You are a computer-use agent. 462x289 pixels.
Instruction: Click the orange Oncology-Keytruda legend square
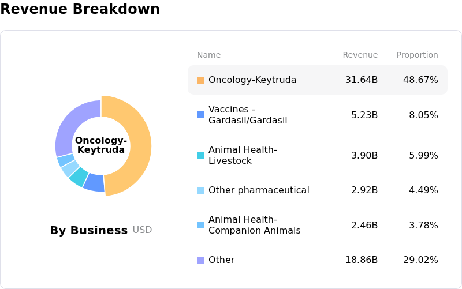(200, 80)
